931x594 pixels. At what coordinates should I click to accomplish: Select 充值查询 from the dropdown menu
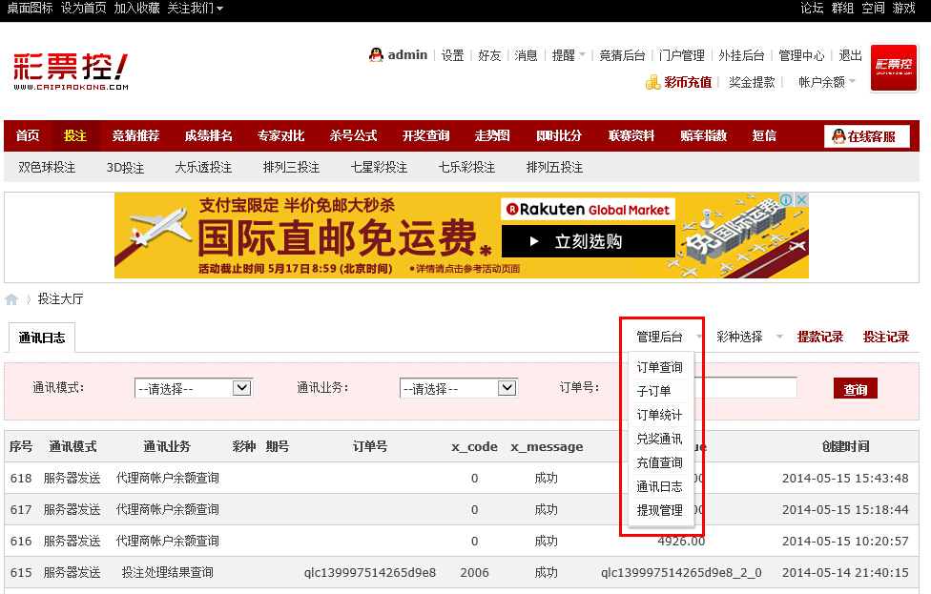pyautogui.click(x=660, y=462)
